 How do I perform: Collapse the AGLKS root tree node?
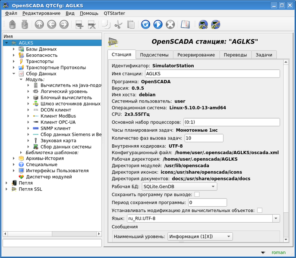tap(6, 43)
